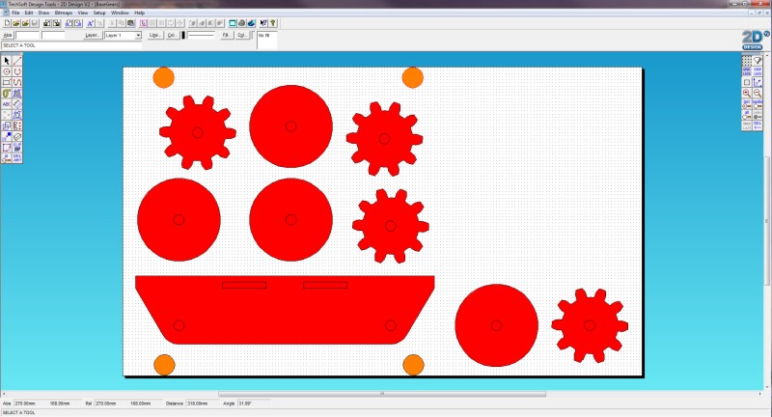Click the DEL ANY tool
The height and width of the screenshot is (417, 772).
click(x=17, y=157)
